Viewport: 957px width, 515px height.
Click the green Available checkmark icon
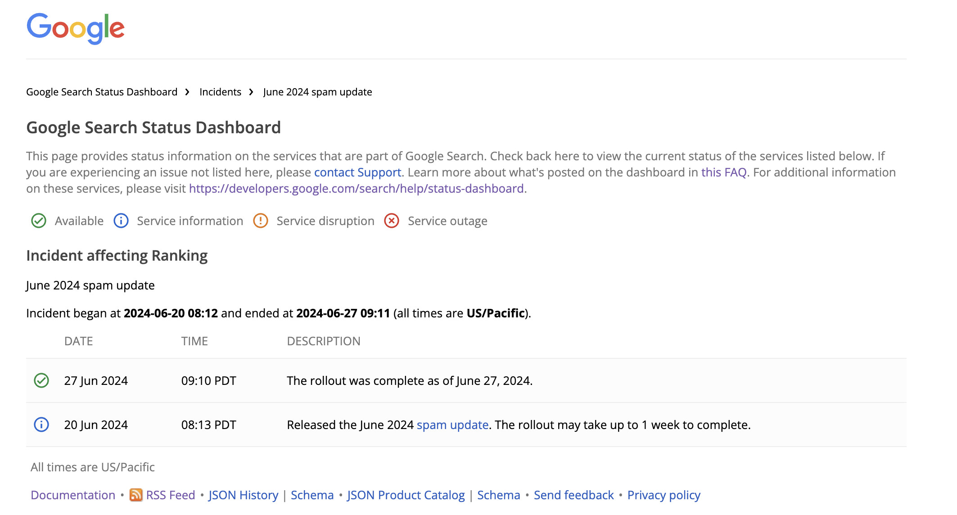[38, 221]
